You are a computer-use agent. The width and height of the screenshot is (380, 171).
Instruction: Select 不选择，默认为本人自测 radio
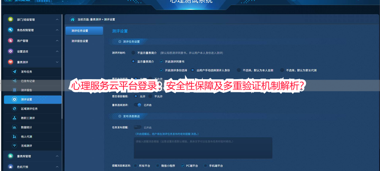[239, 70]
